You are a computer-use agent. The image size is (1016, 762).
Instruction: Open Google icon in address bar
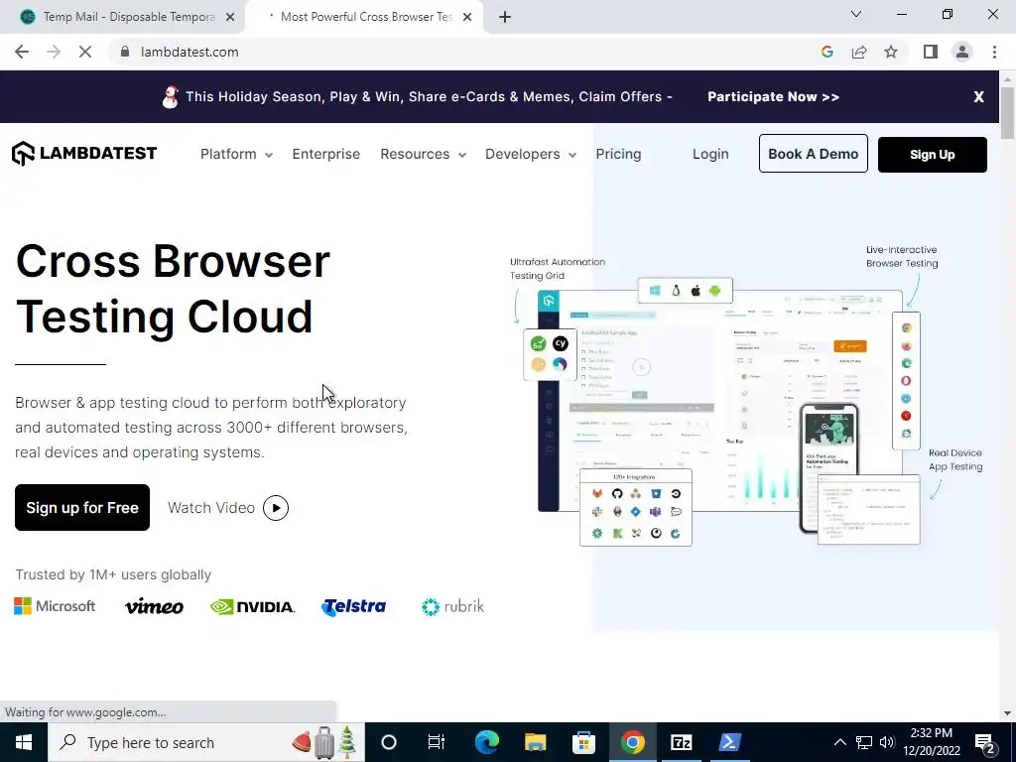826,52
